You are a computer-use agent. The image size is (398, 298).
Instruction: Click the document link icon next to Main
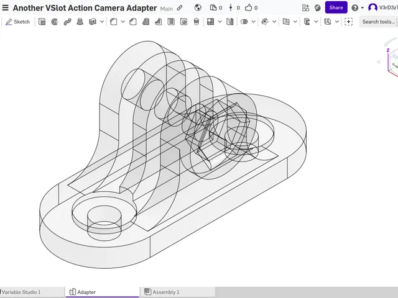click(x=180, y=8)
